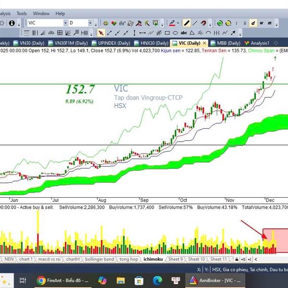The height and width of the screenshot is (288, 288).
Task: Select the parallel lines tool
Action: 151,33
